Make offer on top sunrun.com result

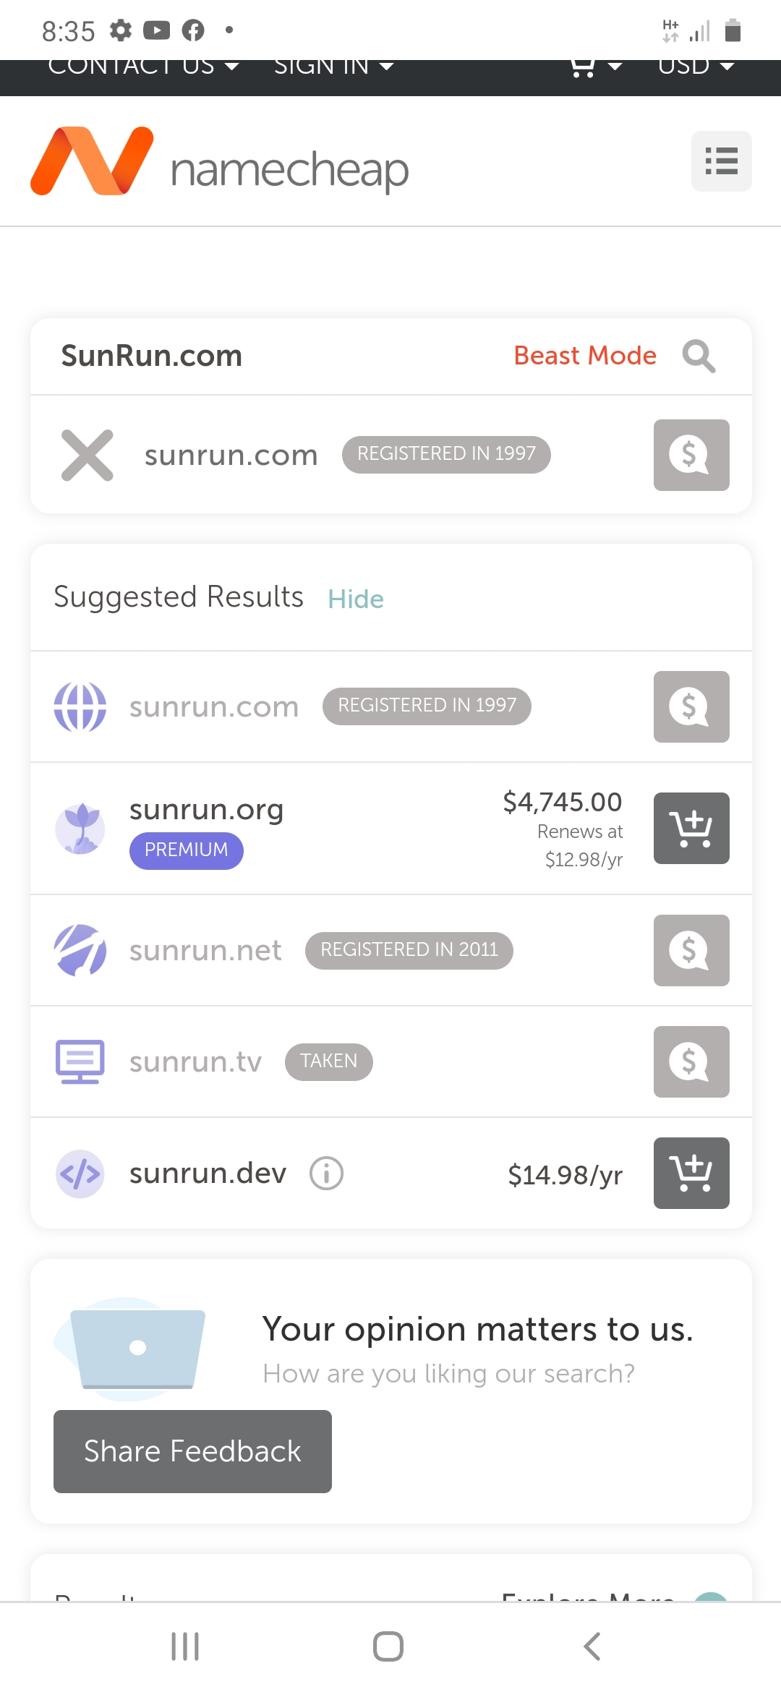[x=691, y=455]
